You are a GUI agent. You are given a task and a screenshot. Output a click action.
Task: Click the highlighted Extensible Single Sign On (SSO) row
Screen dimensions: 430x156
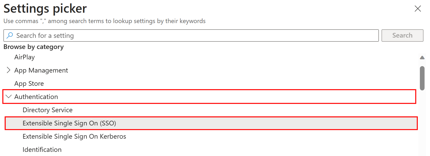(69, 123)
